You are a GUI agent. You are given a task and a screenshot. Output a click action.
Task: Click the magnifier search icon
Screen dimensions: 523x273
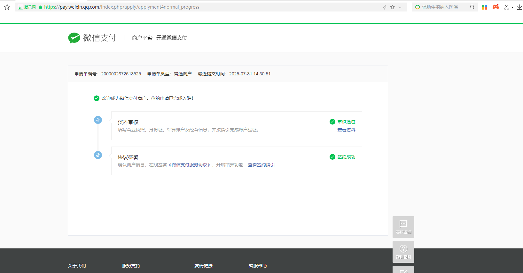[472, 7]
